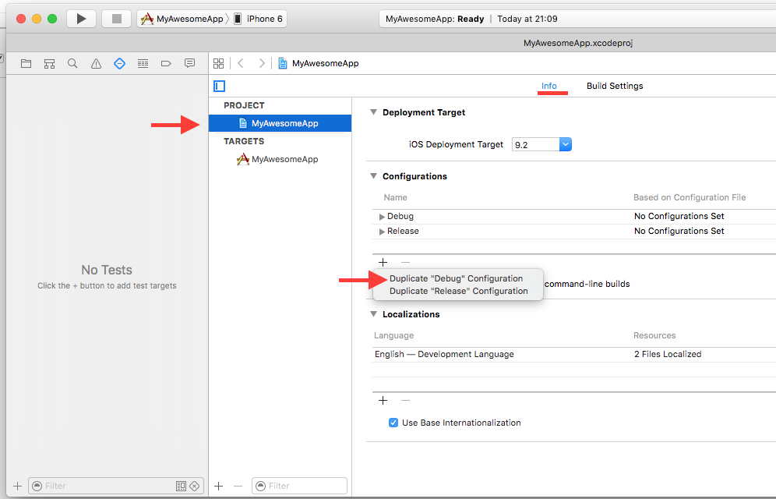776x499 pixels.
Task: Click the add configuration plus button
Action: [383, 263]
